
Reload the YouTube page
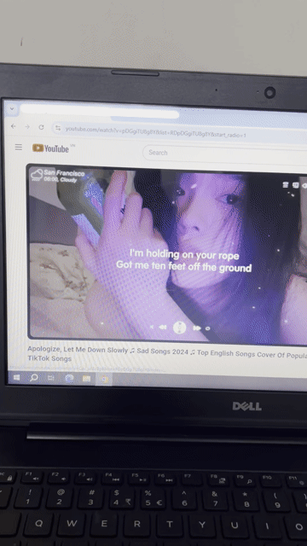pos(41,127)
